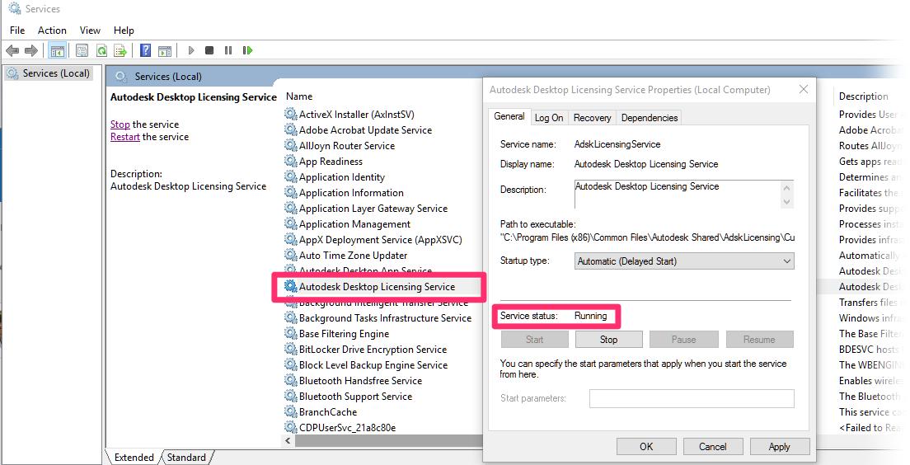
Task: Click the AdskLicensingService service name text
Action: click(617, 144)
